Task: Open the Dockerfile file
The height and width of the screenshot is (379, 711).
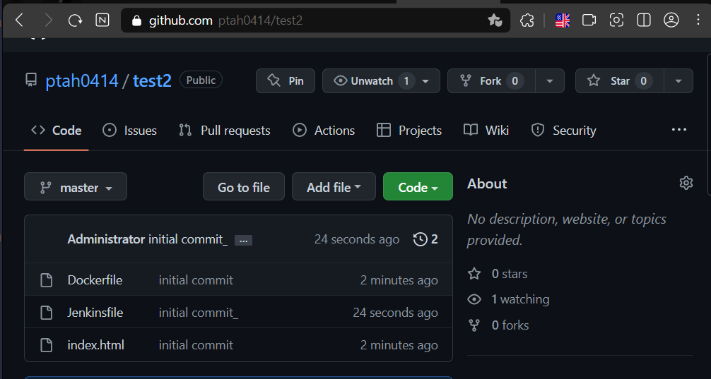Action: 95,280
